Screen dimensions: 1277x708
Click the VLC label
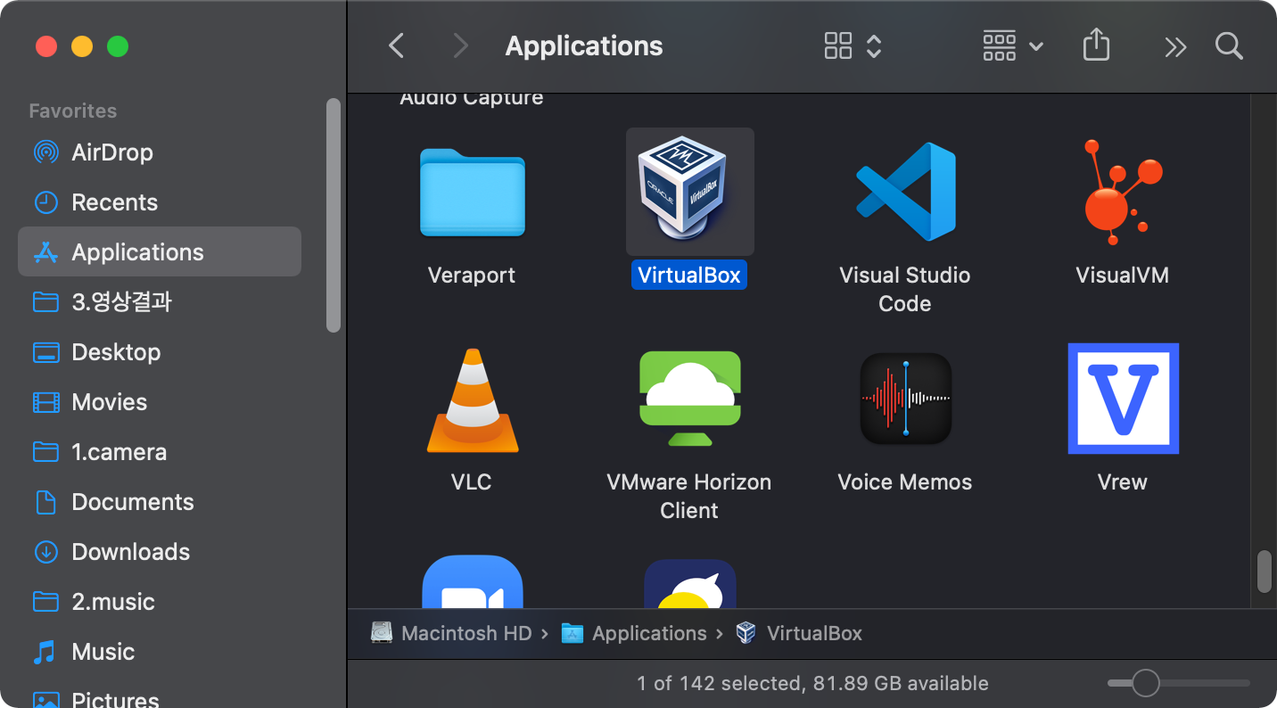pos(472,482)
